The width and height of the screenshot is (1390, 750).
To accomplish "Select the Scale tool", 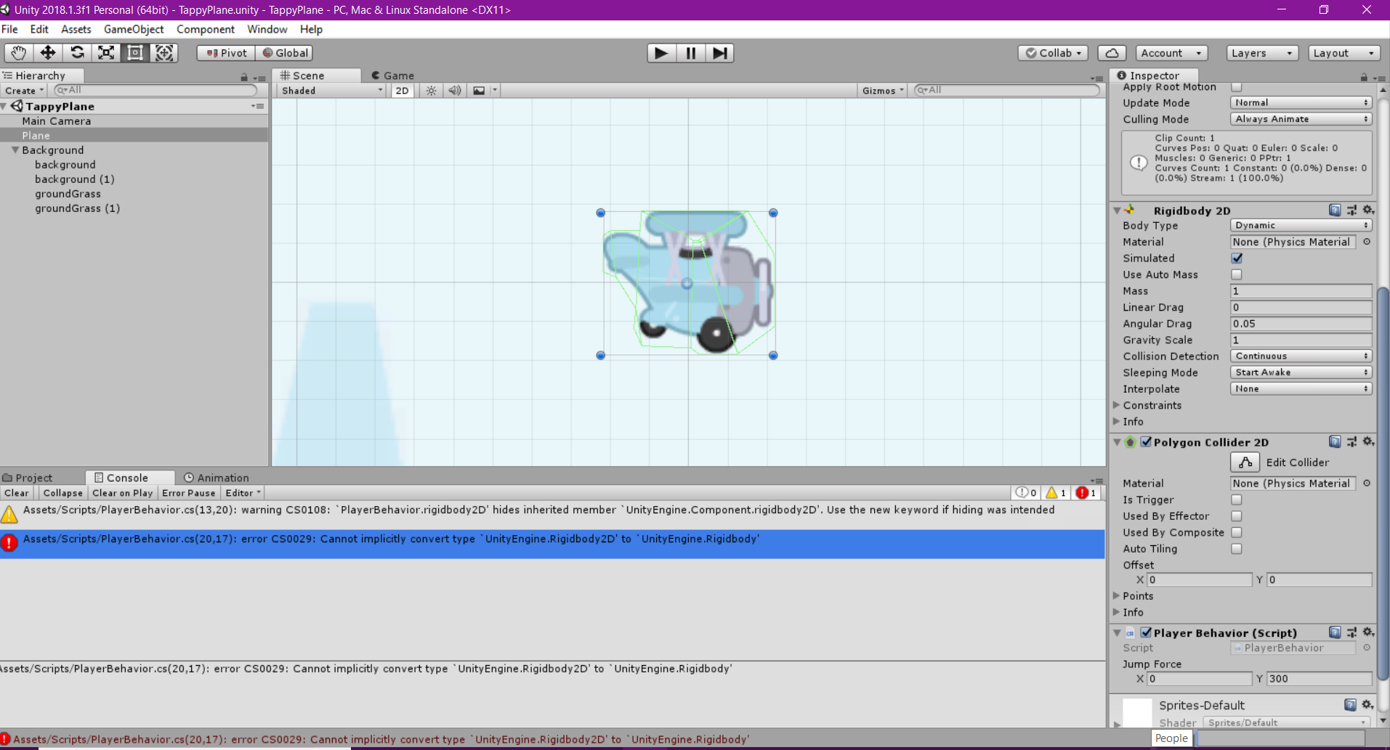I will (106, 53).
